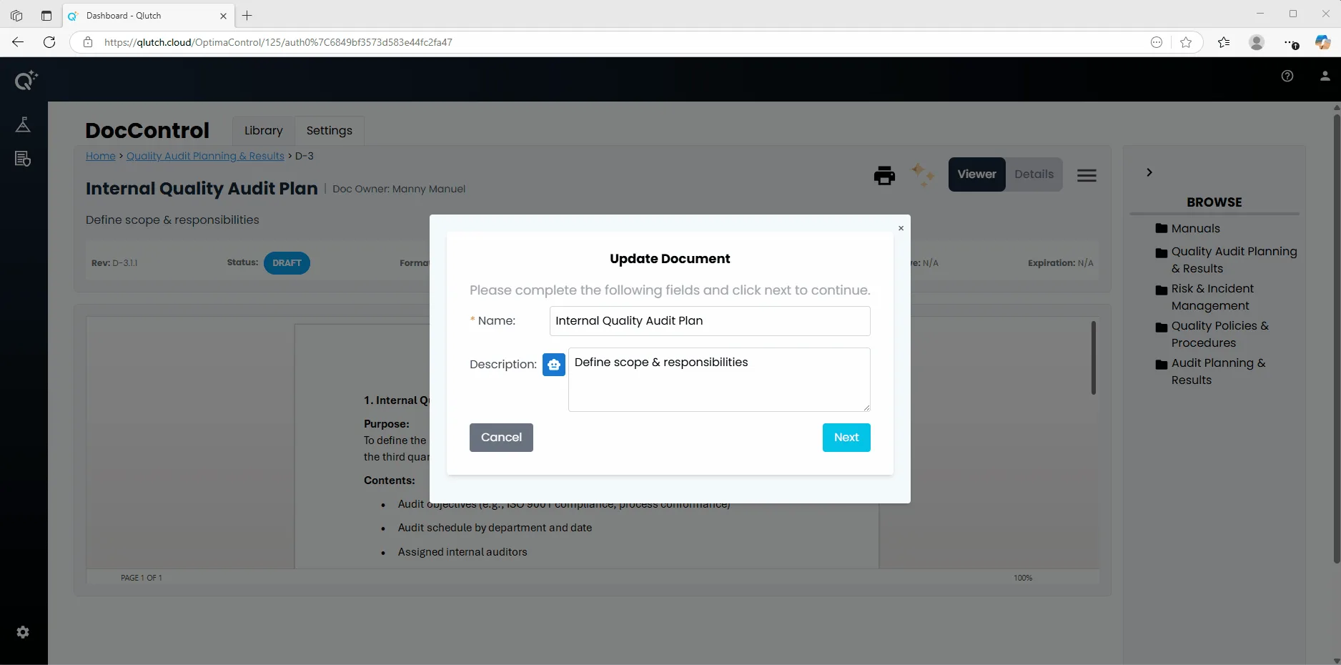Screen dimensions: 1341x665
Task: Click the document viewer vertical scrollbar
Action: pyautogui.click(x=1093, y=358)
